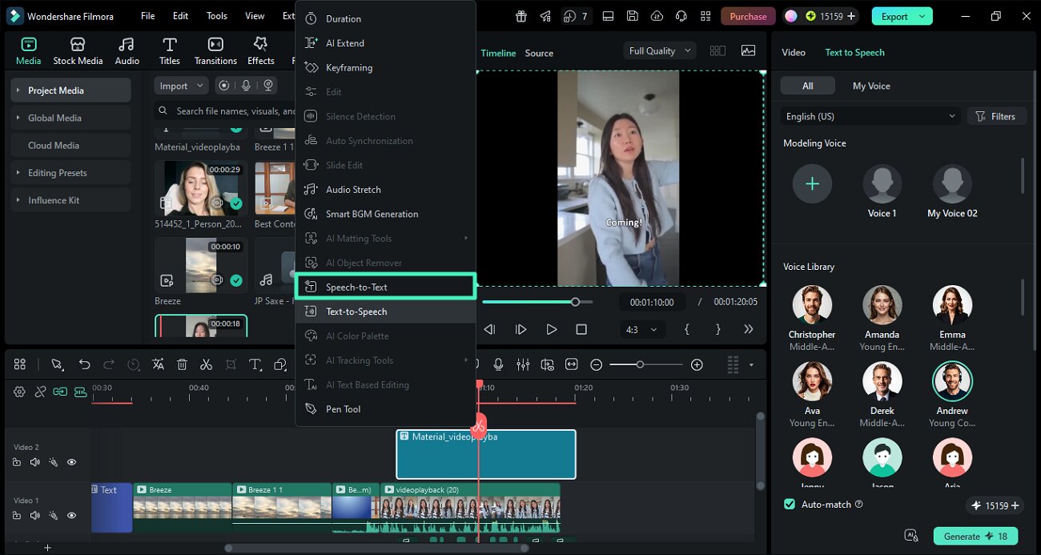Open the Stock Media tab
This screenshot has width=1041, height=555.
pyautogui.click(x=78, y=51)
